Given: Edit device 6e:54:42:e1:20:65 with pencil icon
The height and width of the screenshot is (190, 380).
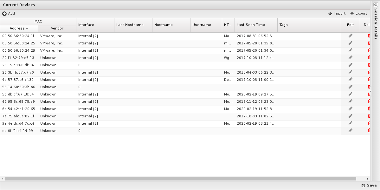Looking at the screenshot, I should [350, 109].
